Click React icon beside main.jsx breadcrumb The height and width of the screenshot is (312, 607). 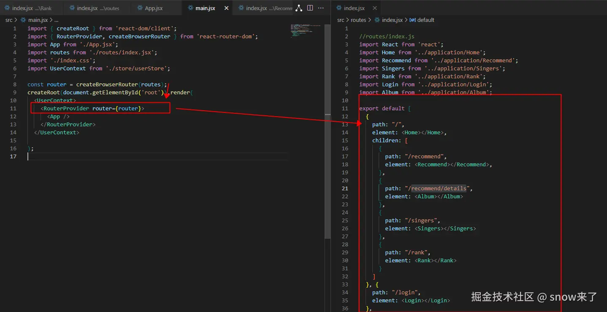click(x=24, y=20)
